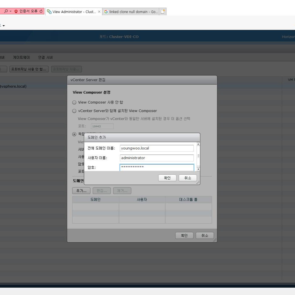
Task: Select vCenter Server와 함께 설치된 View Composer radio
Action: [74, 111]
